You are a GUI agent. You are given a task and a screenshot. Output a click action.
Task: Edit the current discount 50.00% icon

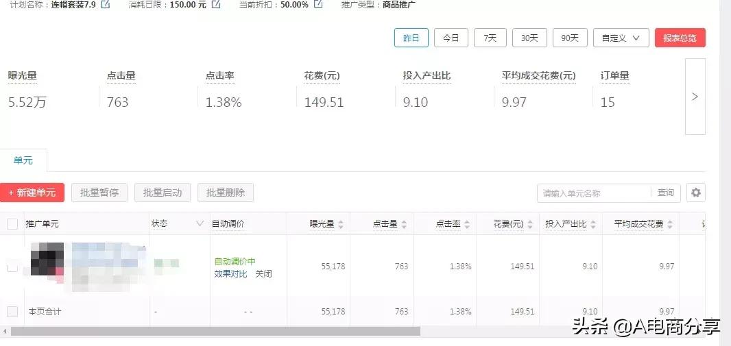pos(318,4)
